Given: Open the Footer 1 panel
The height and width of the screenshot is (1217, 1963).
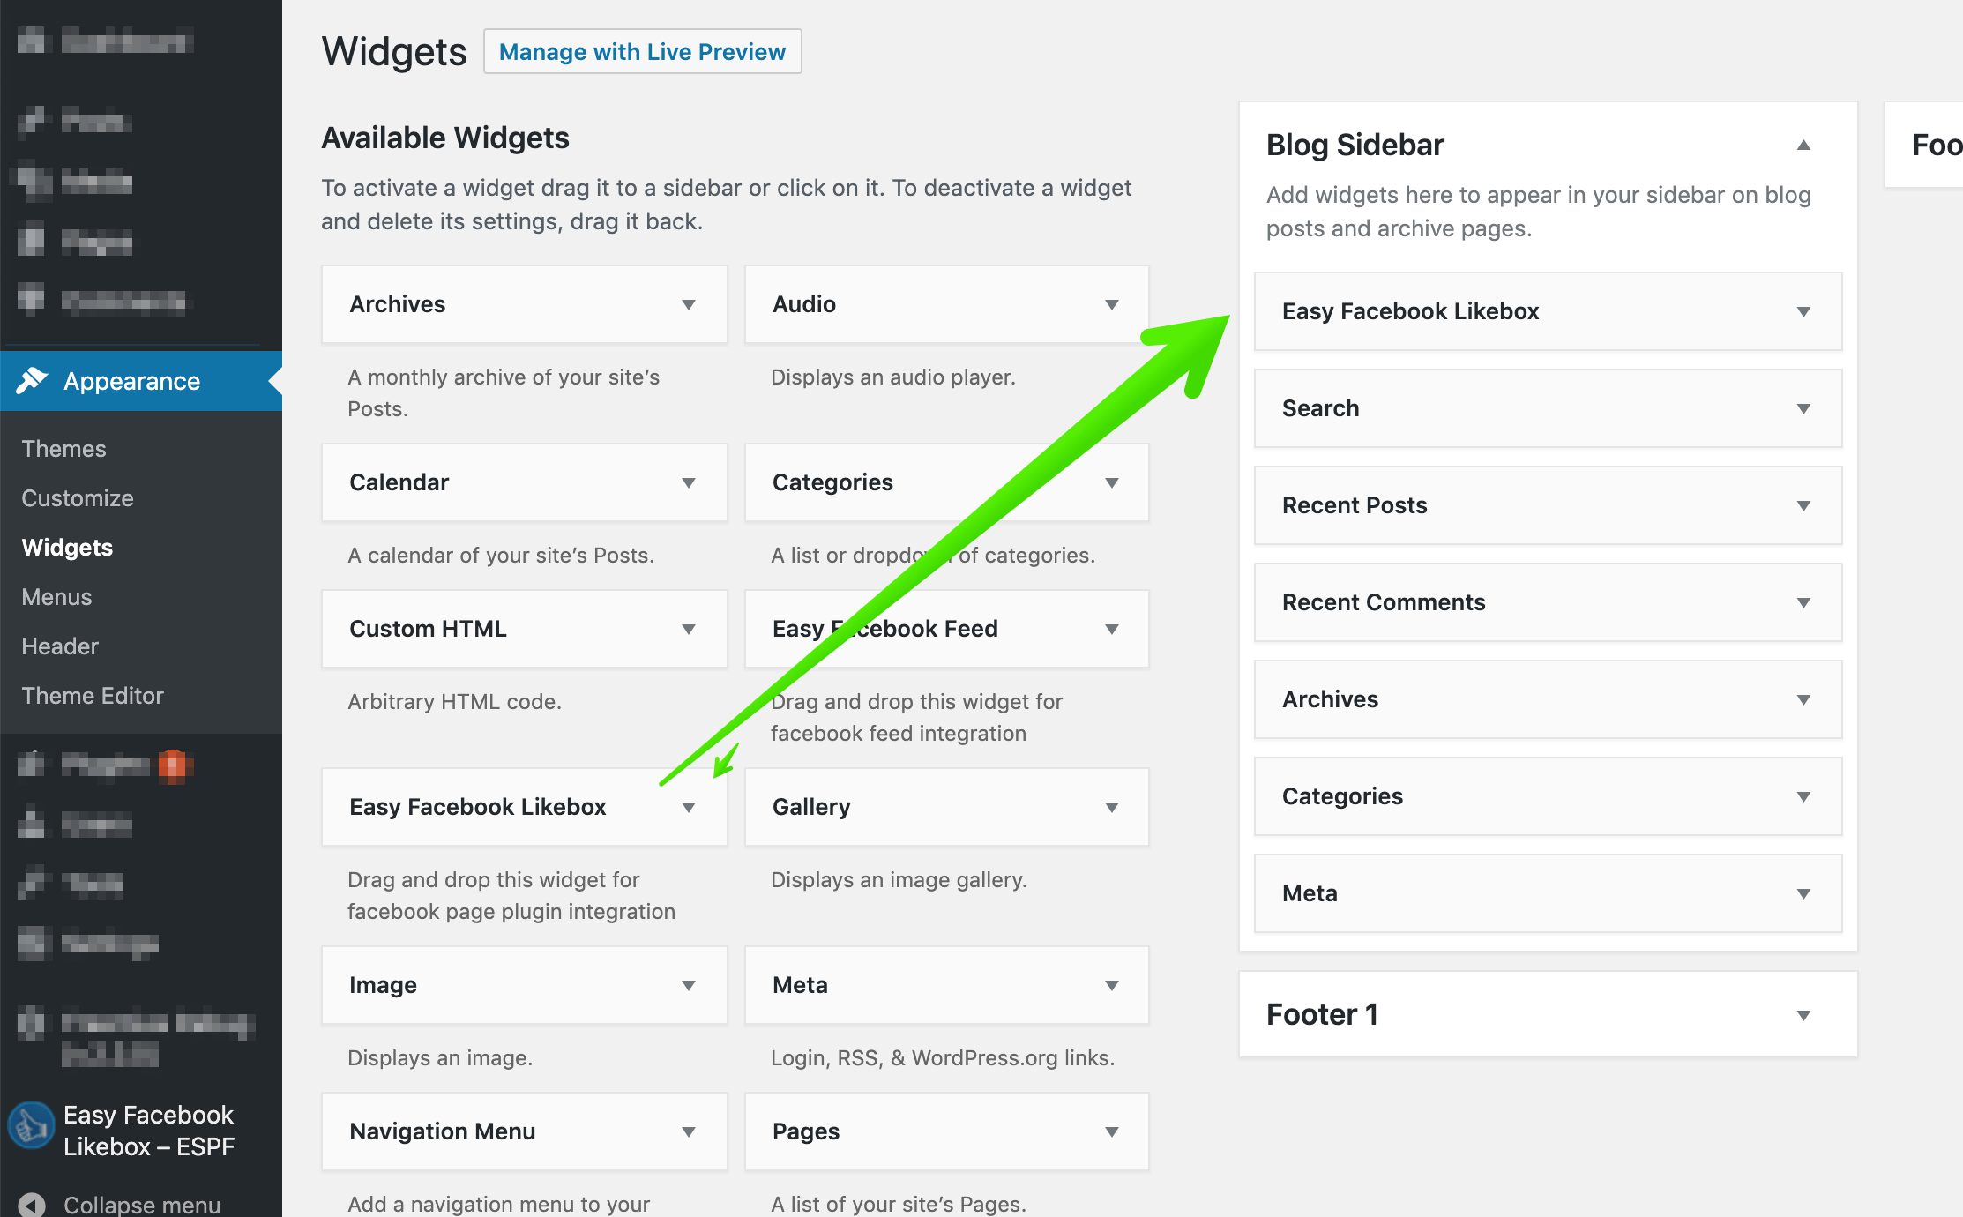Looking at the screenshot, I should [x=1804, y=1014].
